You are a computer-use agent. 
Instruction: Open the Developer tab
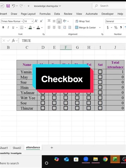(x=108, y=14)
